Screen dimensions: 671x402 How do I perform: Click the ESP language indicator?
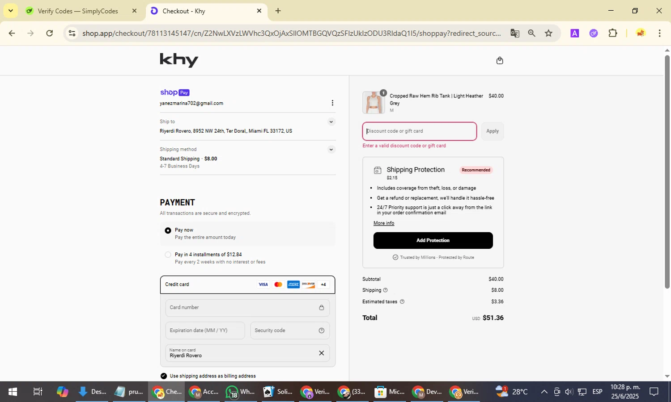coord(597,392)
